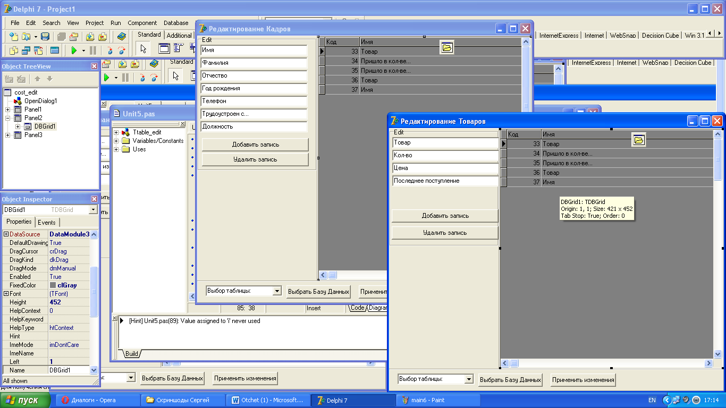The height and width of the screenshot is (408, 726).
Task: Open Выбор таблицы combo in Редактирование Кадров
Action: [x=277, y=291]
